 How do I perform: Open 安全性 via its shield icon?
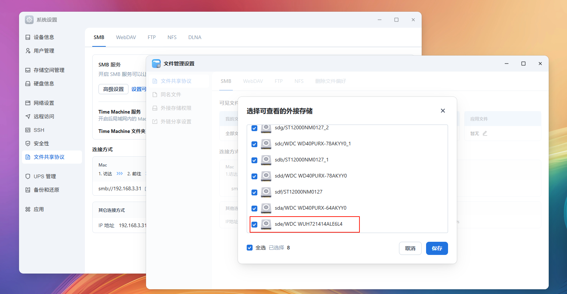point(28,144)
